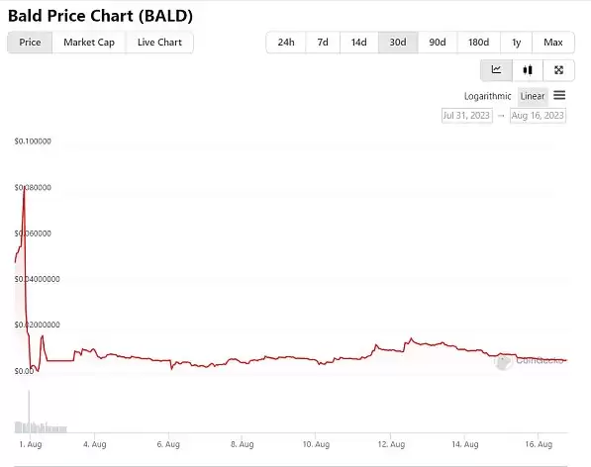Pick the 180d time range
Viewport: 591px width, 467px height.
pos(479,43)
